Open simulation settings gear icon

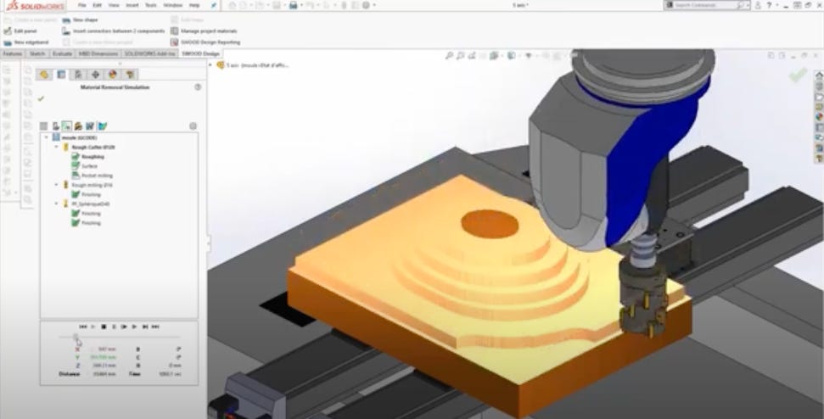pyautogui.click(x=193, y=126)
